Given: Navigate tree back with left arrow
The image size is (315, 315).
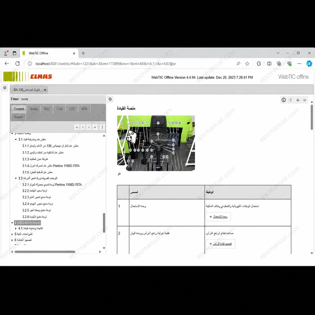Looking at the screenshot, I should [77, 127].
